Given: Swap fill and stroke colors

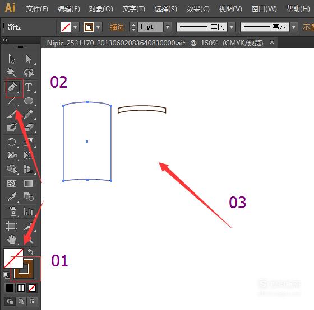Looking at the screenshot, I should (31, 251).
